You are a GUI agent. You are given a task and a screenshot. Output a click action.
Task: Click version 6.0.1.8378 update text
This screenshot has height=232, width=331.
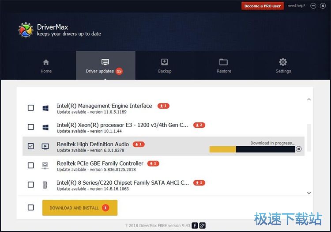(90, 150)
